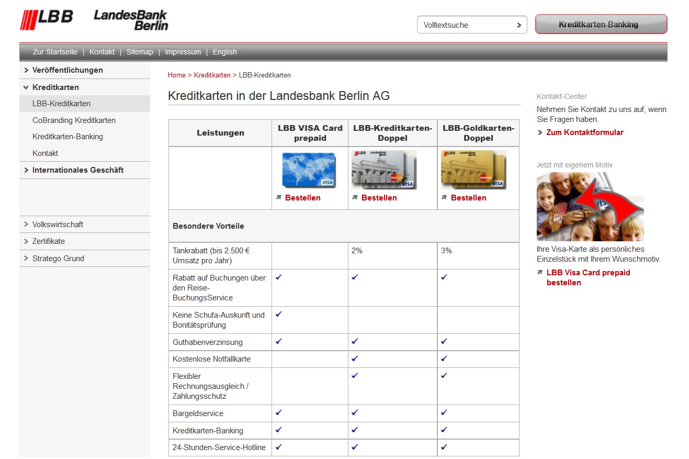Click prepaid checkmark in Bargeldservice row
The width and height of the screenshot is (689, 459).
[279, 412]
